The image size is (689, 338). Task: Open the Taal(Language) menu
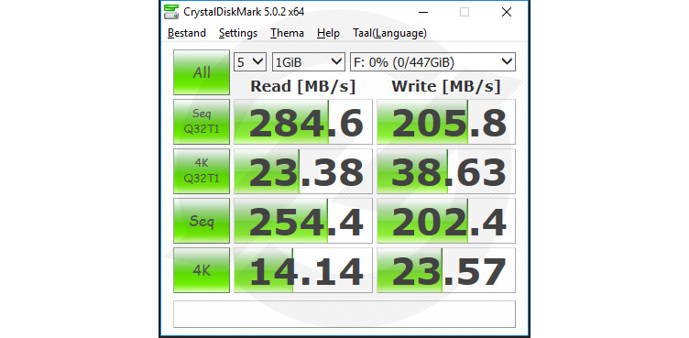click(x=389, y=33)
